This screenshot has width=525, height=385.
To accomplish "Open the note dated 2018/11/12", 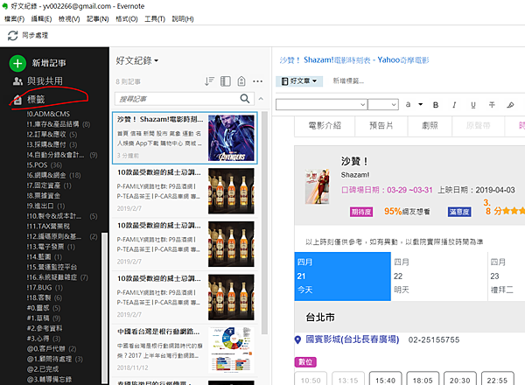I will click(185, 349).
